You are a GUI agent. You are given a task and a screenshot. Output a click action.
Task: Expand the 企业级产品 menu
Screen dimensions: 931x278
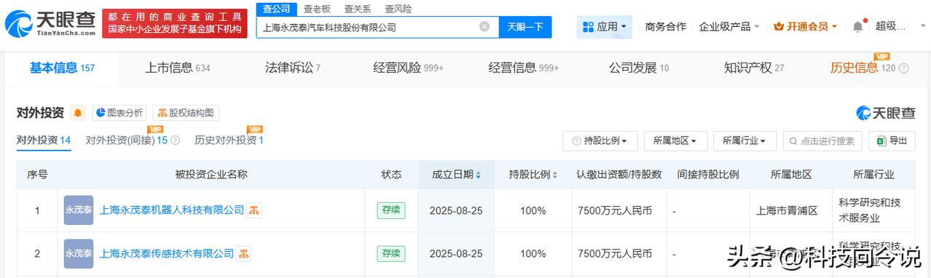click(x=729, y=27)
